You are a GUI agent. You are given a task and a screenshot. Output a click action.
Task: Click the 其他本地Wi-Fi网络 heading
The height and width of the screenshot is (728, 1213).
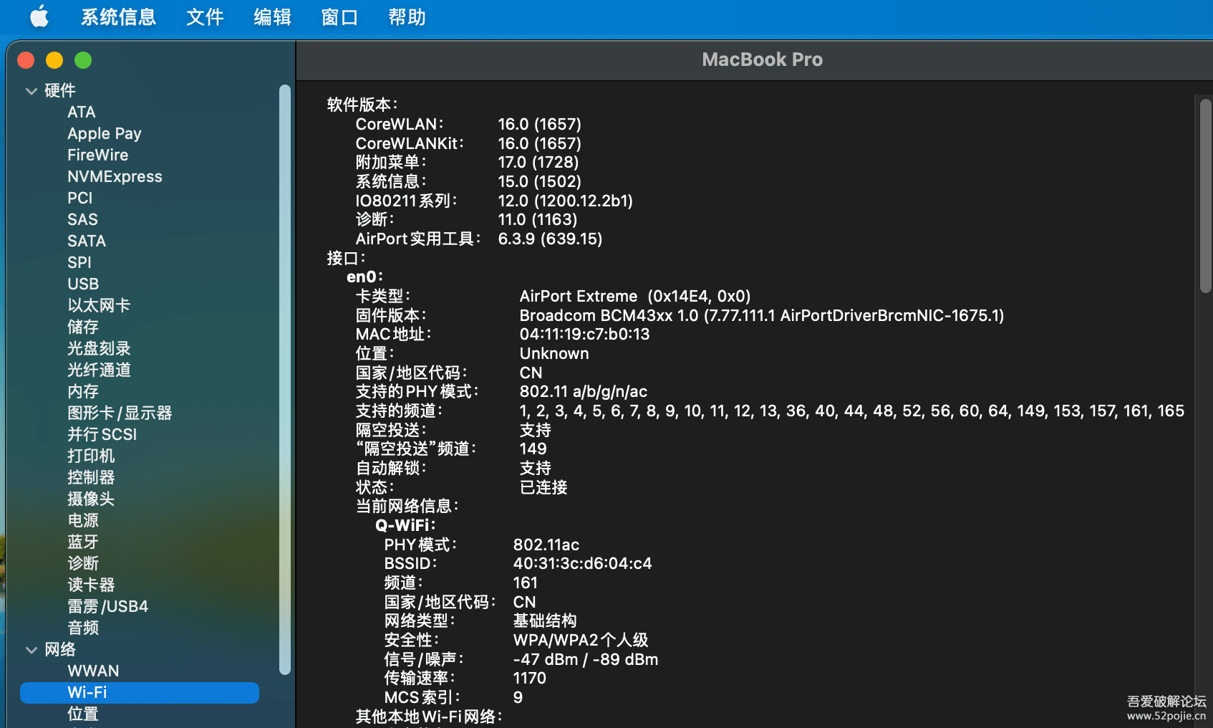(429, 717)
